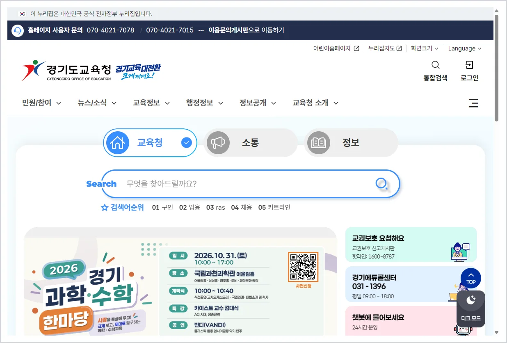Click the house icon on 교육청 tab
The height and width of the screenshot is (343, 507).
point(118,143)
